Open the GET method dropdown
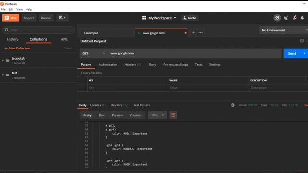 [94, 53]
